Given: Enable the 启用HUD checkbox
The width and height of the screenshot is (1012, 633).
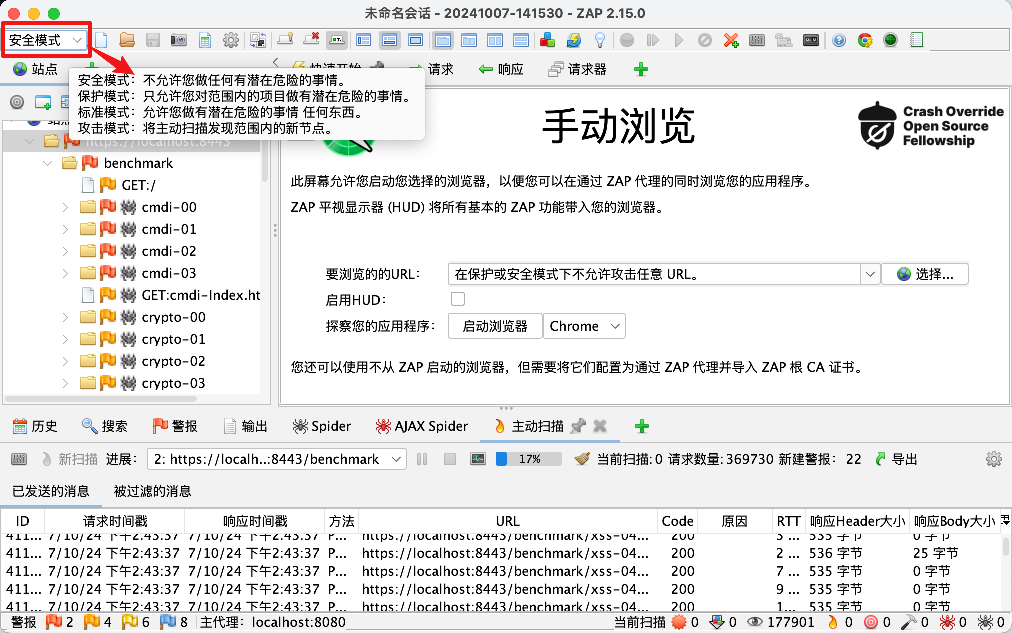Looking at the screenshot, I should click(x=457, y=299).
